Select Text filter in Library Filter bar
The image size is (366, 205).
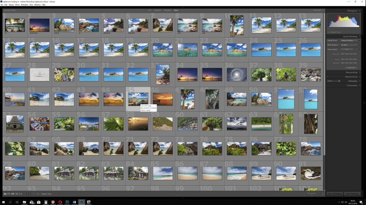[149, 10]
